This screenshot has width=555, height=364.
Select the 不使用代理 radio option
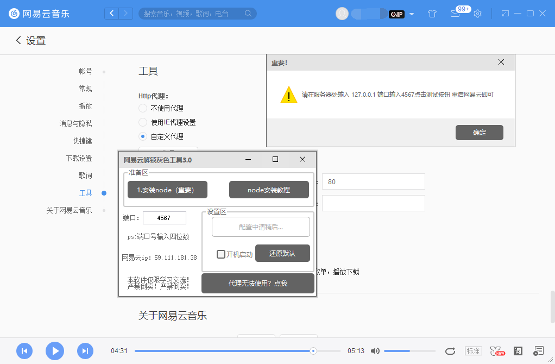click(143, 108)
